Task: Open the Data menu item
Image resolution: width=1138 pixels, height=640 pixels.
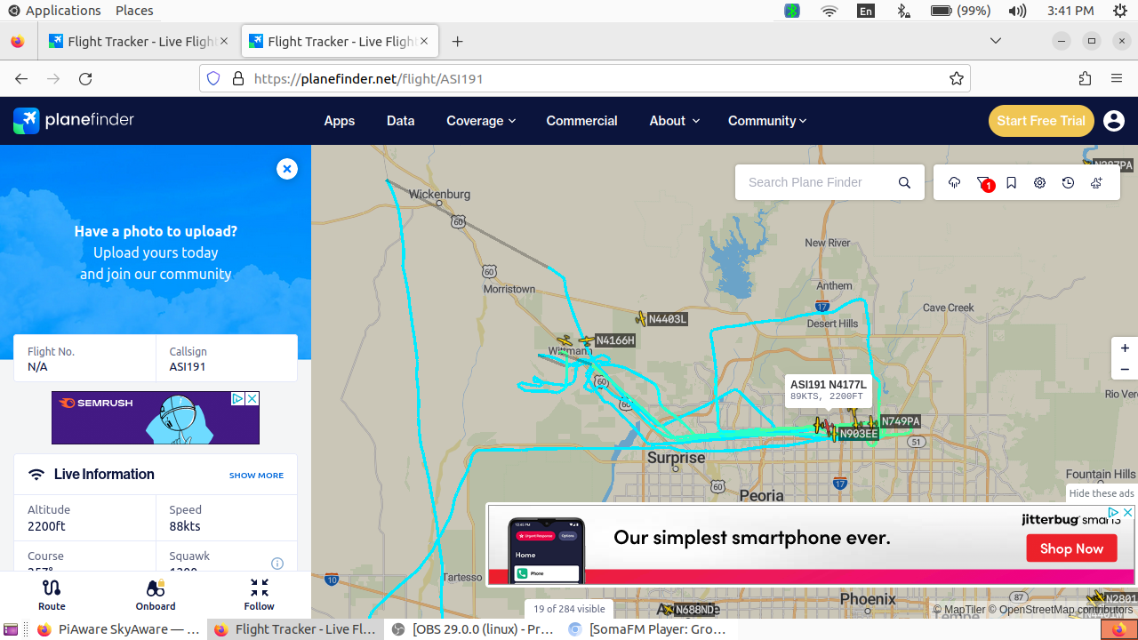Action: click(x=401, y=121)
